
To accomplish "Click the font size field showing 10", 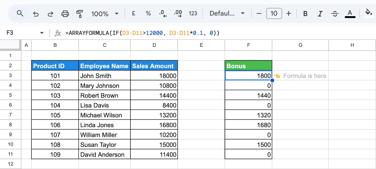I will 274,13.
